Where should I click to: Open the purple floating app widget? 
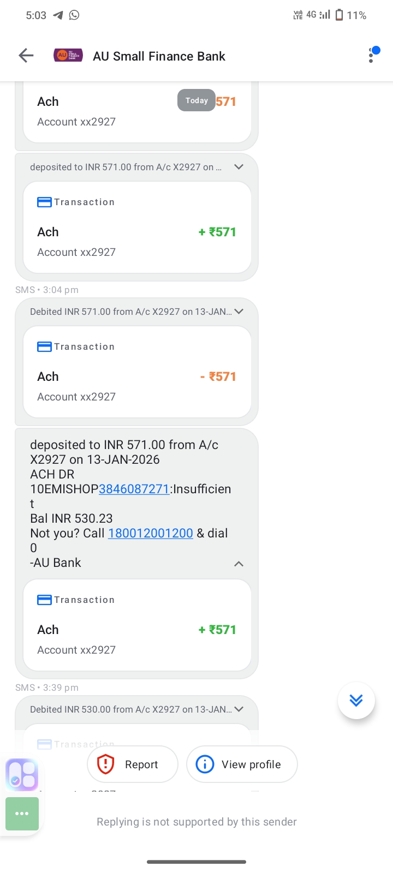click(22, 774)
